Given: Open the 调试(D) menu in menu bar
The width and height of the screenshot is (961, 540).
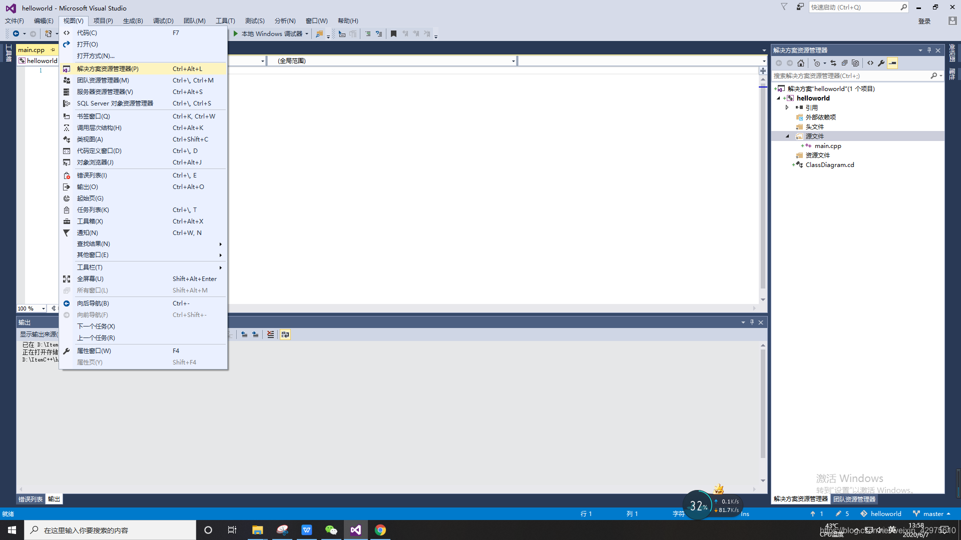Looking at the screenshot, I should [x=163, y=20].
